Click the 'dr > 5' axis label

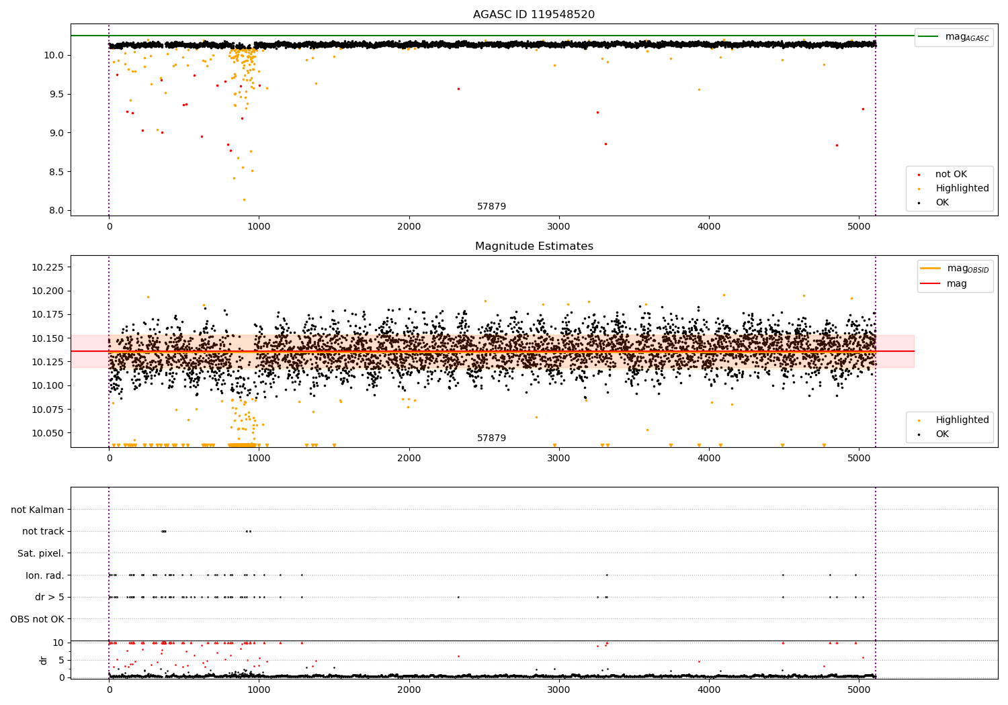tap(50, 597)
